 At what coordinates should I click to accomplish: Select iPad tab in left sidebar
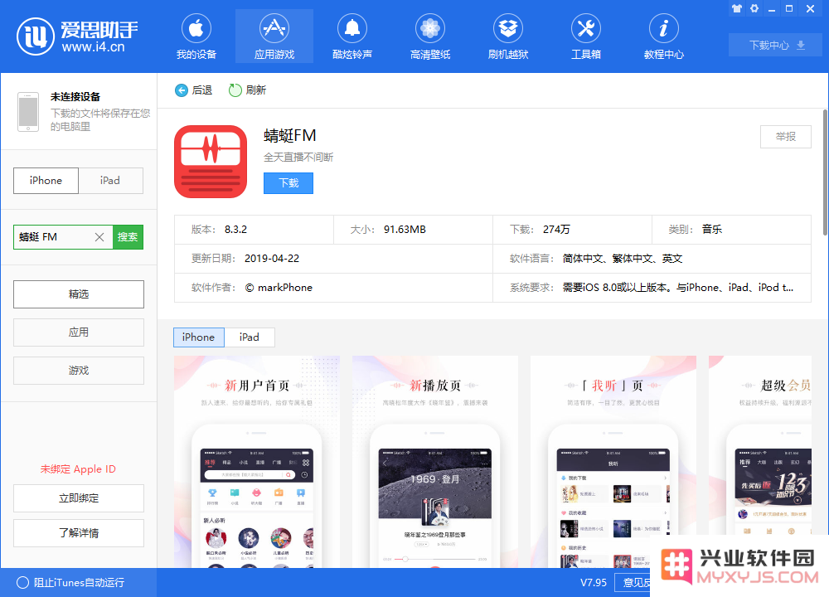point(110,181)
